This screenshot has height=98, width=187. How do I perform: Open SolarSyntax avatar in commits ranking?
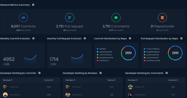[x=5, y=87]
